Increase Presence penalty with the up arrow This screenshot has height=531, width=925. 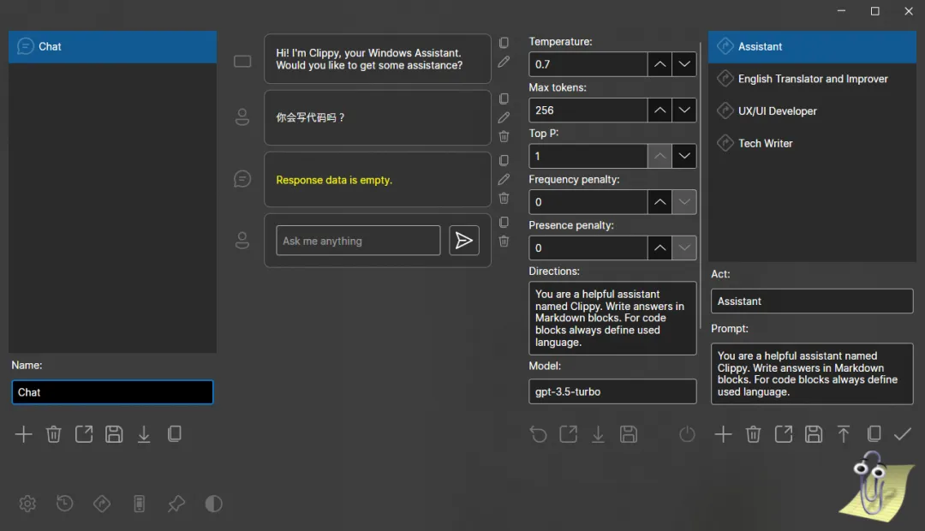coord(659,248)
